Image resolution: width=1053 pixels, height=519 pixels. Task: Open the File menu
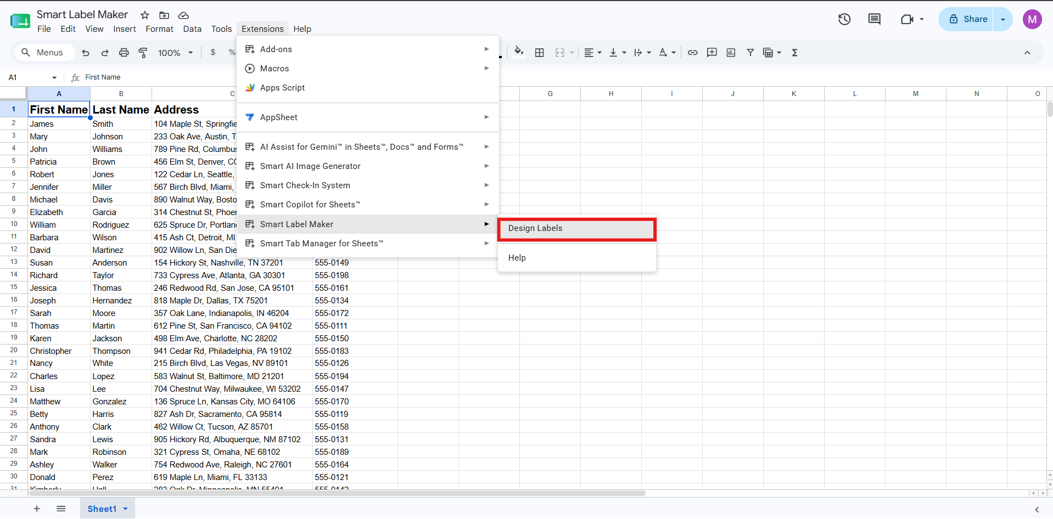coord(44,29)
